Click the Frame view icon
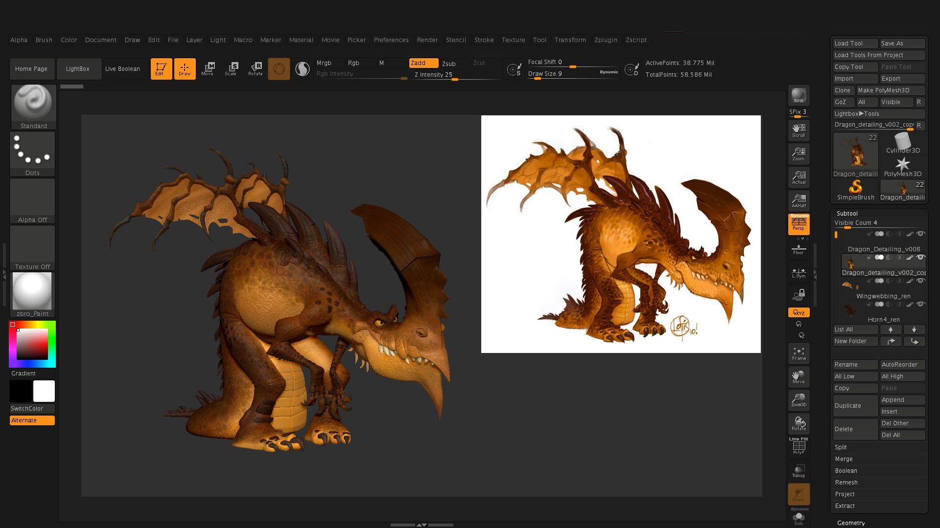Screen dimensions: 940x528 (799, 353)
